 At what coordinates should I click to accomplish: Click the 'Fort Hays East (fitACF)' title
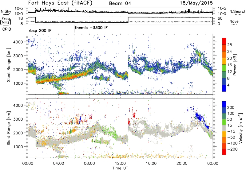pos(60,3)
